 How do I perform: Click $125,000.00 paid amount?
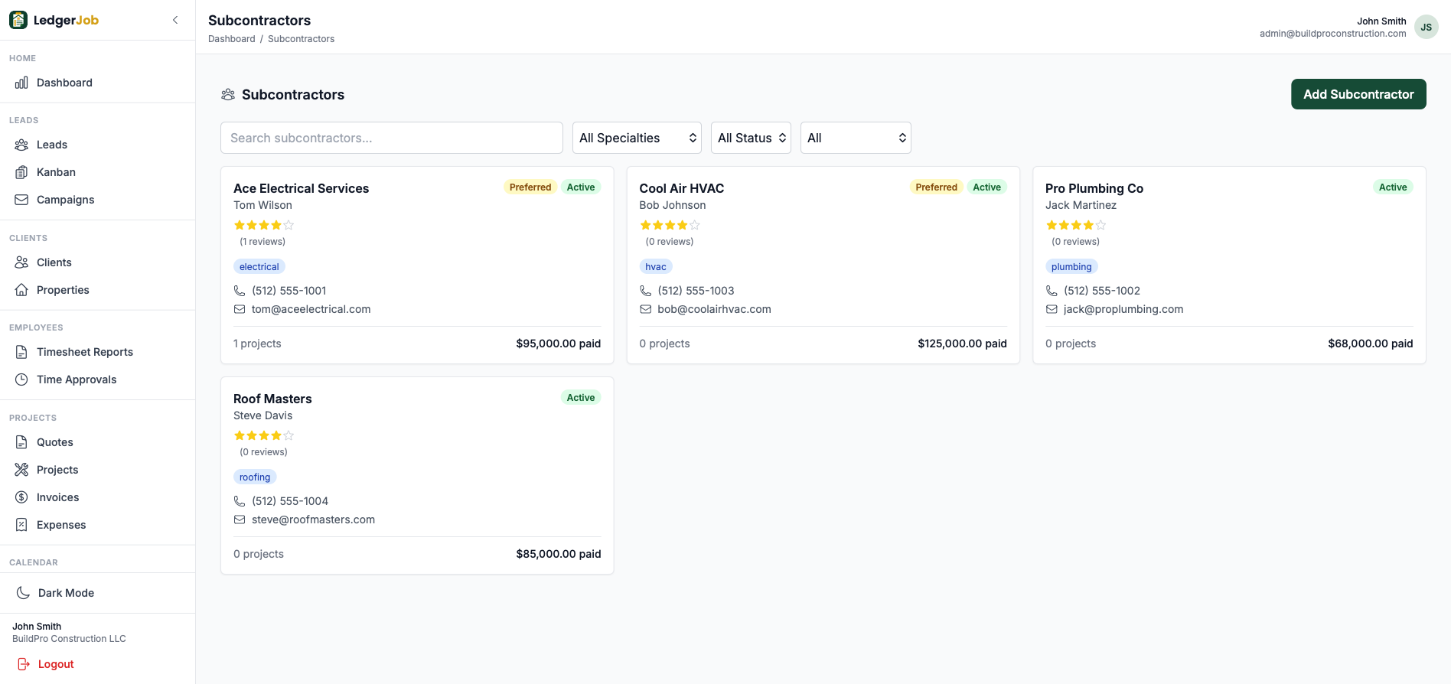click(962, 344)
